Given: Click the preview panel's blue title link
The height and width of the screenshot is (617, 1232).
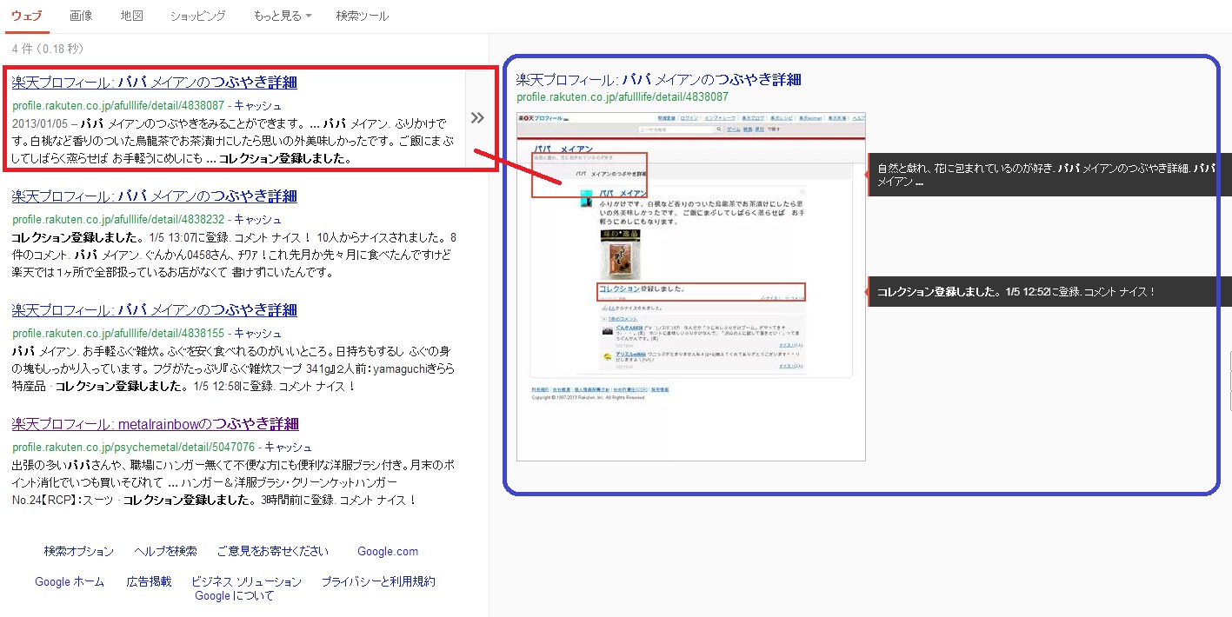Looking at the screenshot, I should point(658,80).
